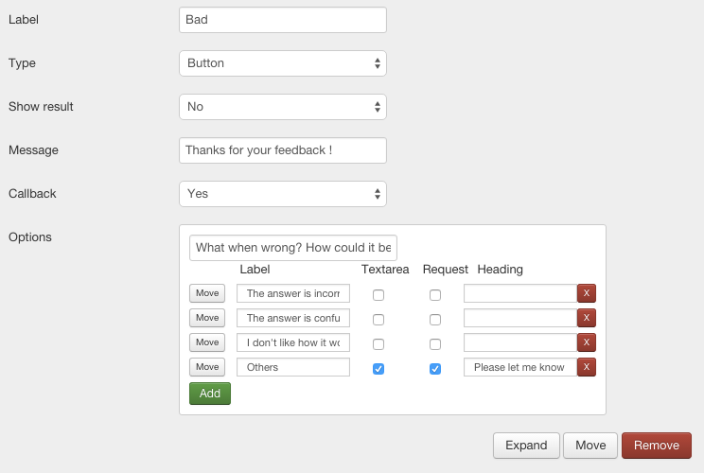704x473 pixels.
Task: Click the bottom Move button next to Expand
Action: point(590,446)
